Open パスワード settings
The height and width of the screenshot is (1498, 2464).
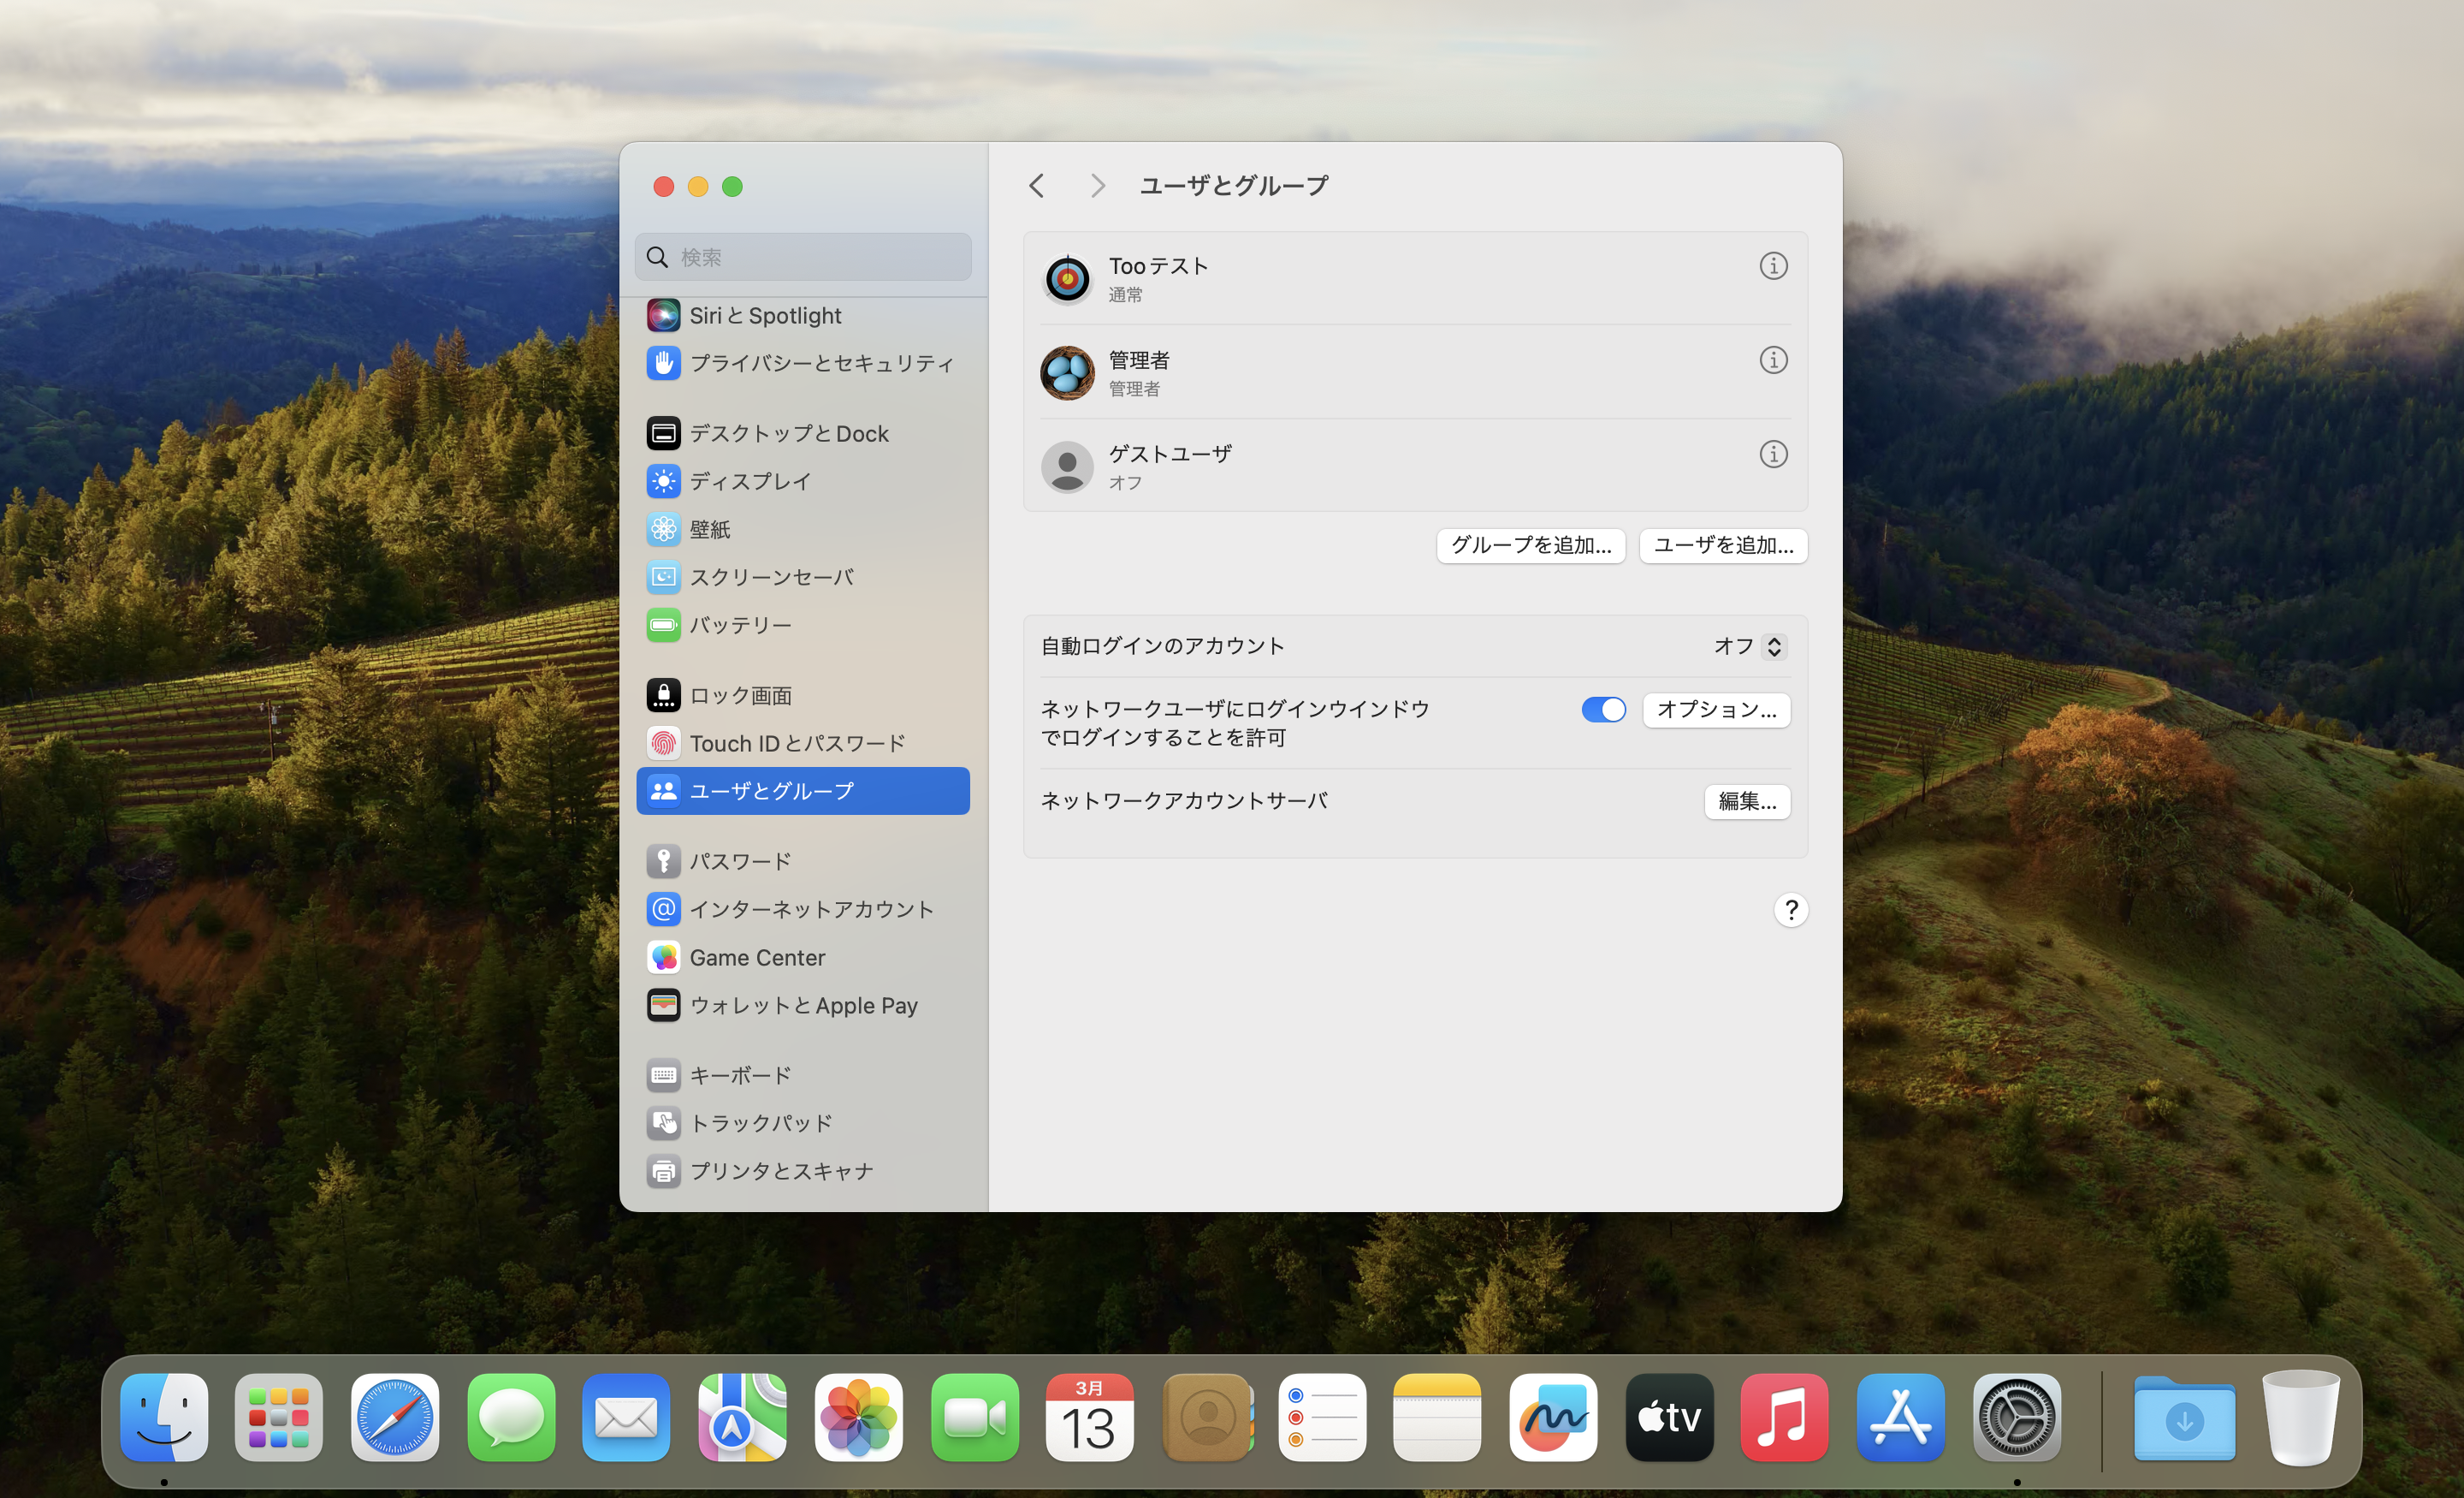802,862
